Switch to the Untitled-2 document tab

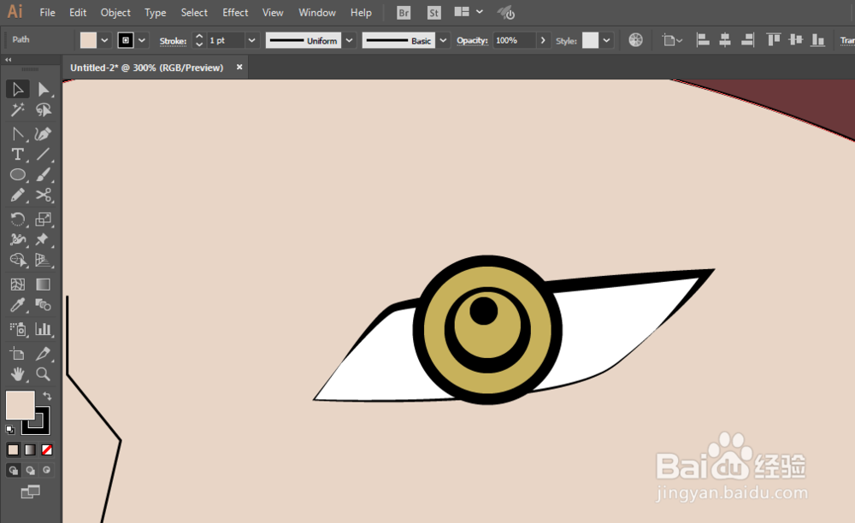147,68
